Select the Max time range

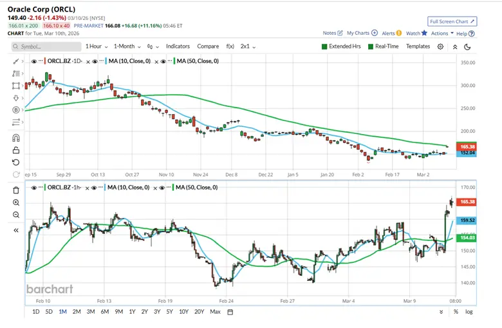[215, 312]
